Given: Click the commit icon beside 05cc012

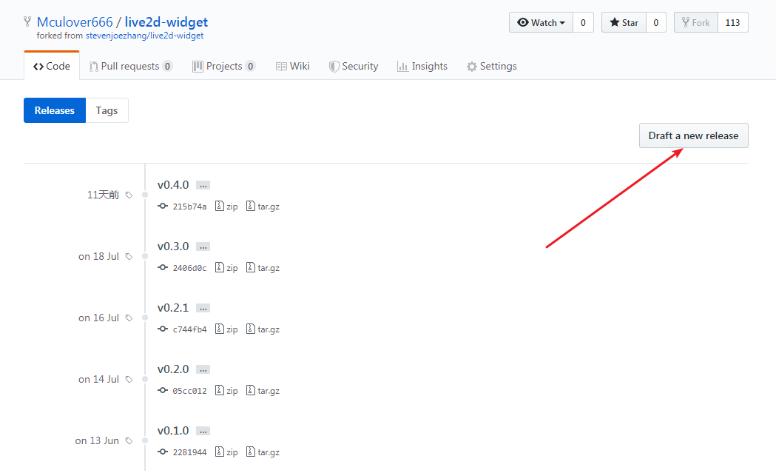Looking at the screenshot, I should (163, 390).
